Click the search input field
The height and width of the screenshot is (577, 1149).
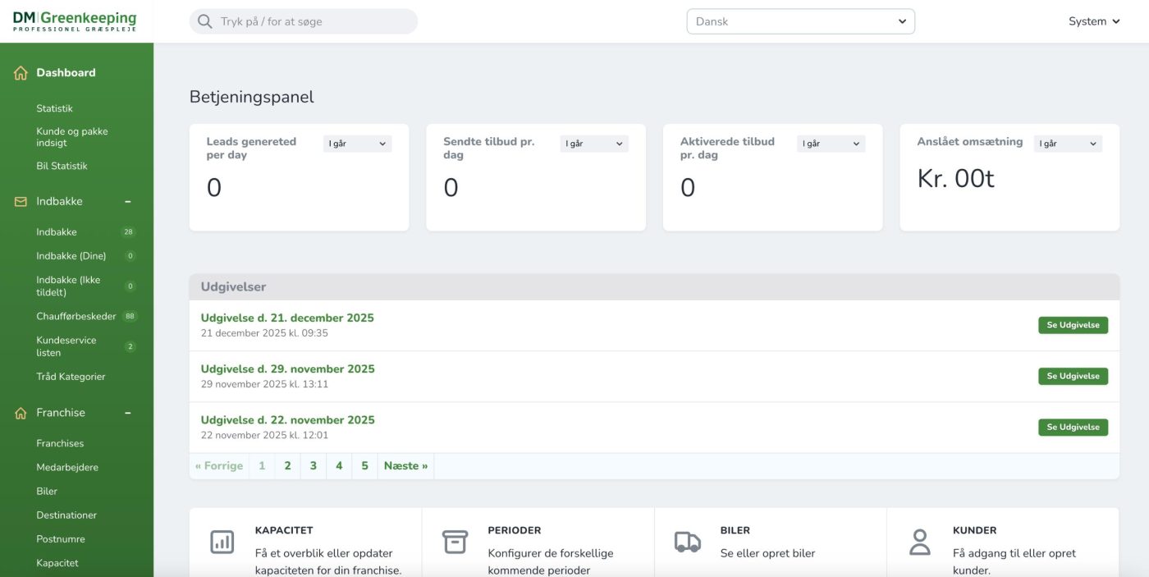(312, 22)
